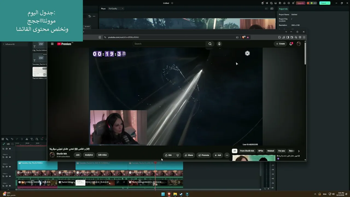Screen dimensions: 350x197
Task: Open the browser extensions puzzle icon
Action: [279, 37]
